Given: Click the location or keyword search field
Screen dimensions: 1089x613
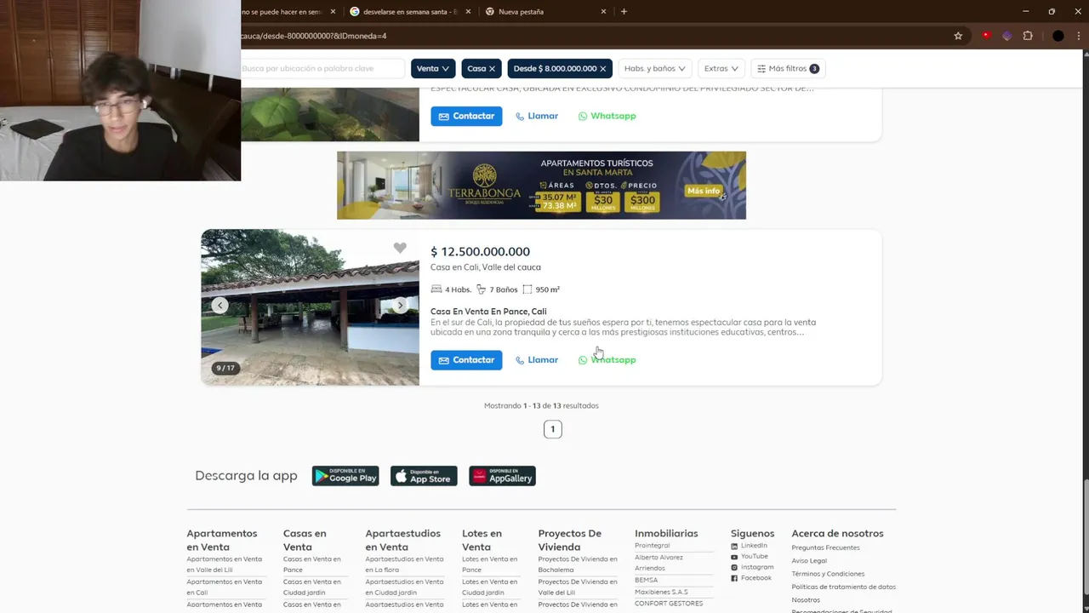Looking at the screenshot, I should (x=322, y=69).
